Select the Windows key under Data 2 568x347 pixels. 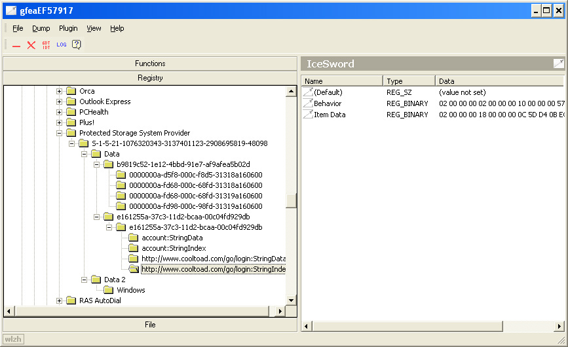tap(131, 290)
